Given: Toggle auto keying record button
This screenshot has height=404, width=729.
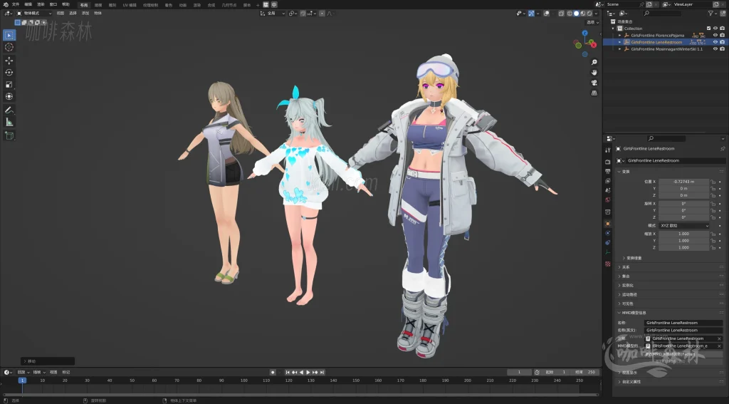Looking at the screenshot, I should pos(273,373).
